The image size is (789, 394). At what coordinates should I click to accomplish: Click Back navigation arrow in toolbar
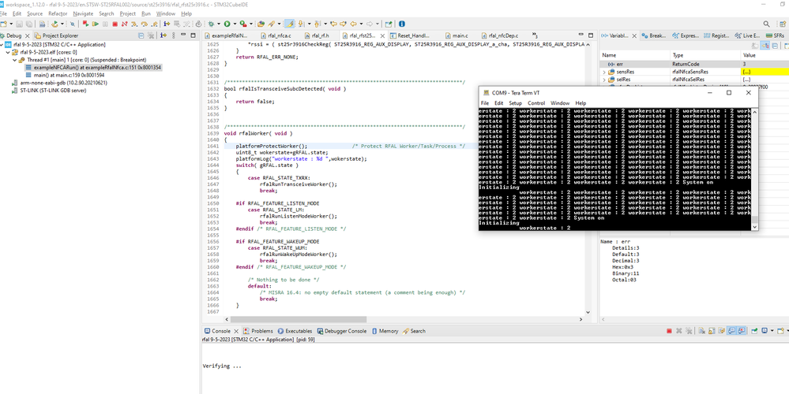[x=354, y=24]
